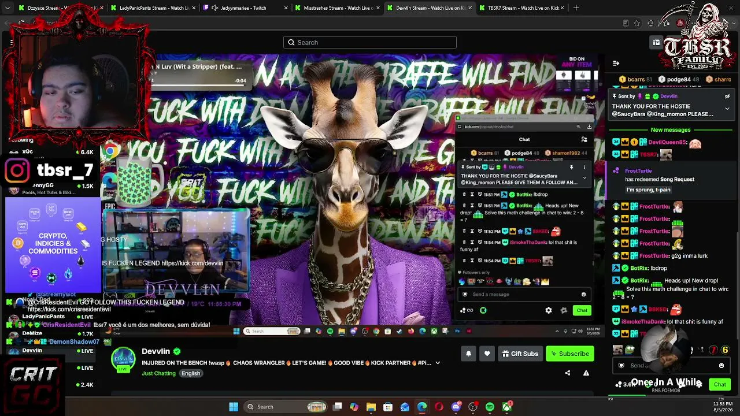Timeout iSmokeThaDank in the popout chat
The height and width of the screenshot is (416, 740).
click(x=472, y=242)
